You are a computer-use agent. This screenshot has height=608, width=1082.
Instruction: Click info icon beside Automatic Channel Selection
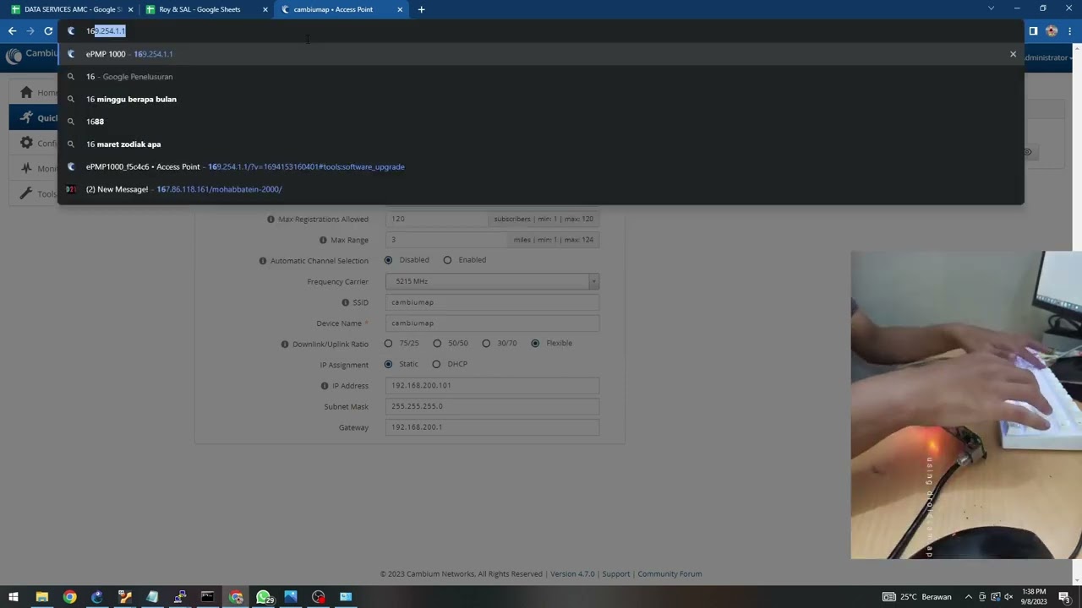click(x=262, y=261)
